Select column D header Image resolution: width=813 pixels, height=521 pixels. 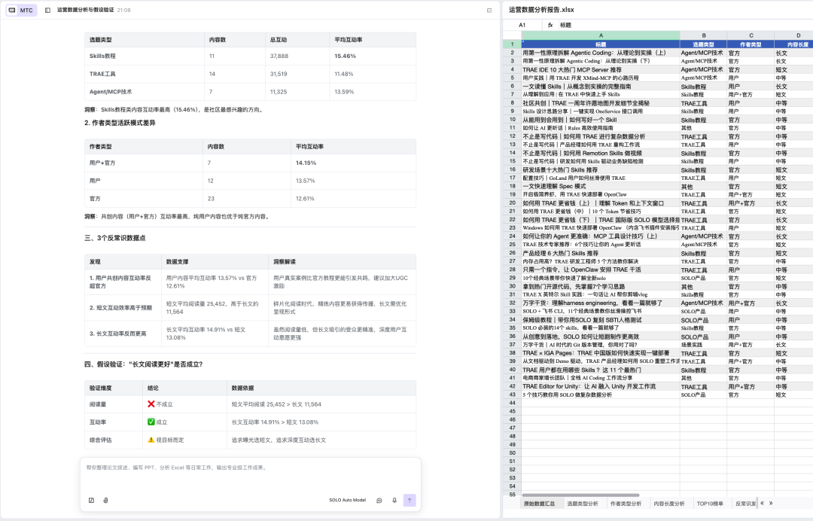pos(794,35)
